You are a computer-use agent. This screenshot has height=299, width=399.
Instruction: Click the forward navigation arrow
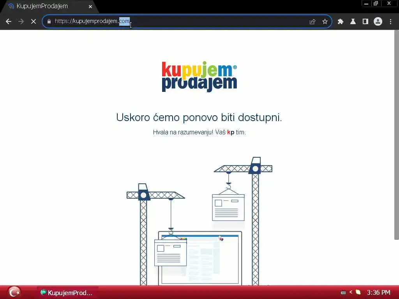[21, 22]
